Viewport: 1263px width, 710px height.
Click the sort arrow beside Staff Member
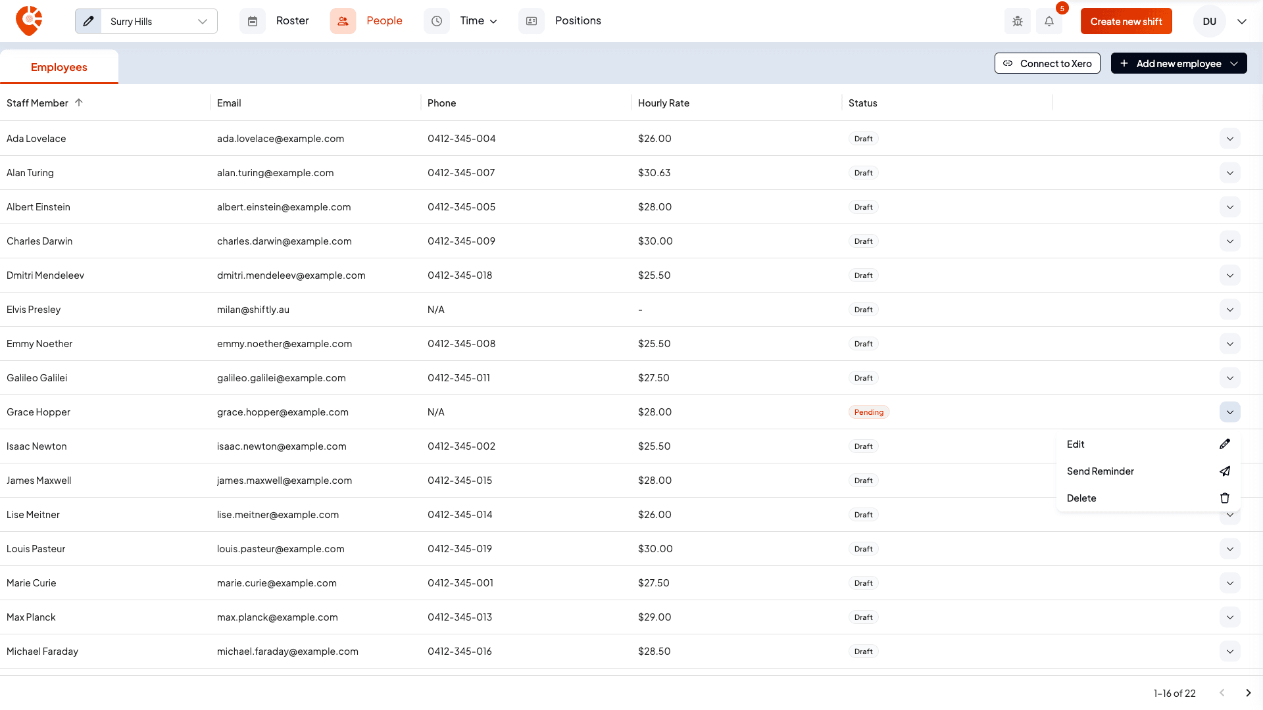pyautogui.click(x=79, y=103)
